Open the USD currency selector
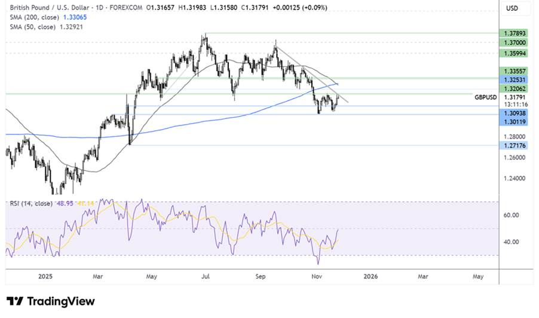The image size is (539, 318). pos(512,8)
